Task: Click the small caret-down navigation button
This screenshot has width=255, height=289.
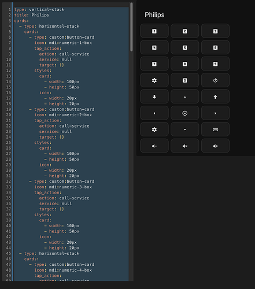Action: (x=184, y=129)
